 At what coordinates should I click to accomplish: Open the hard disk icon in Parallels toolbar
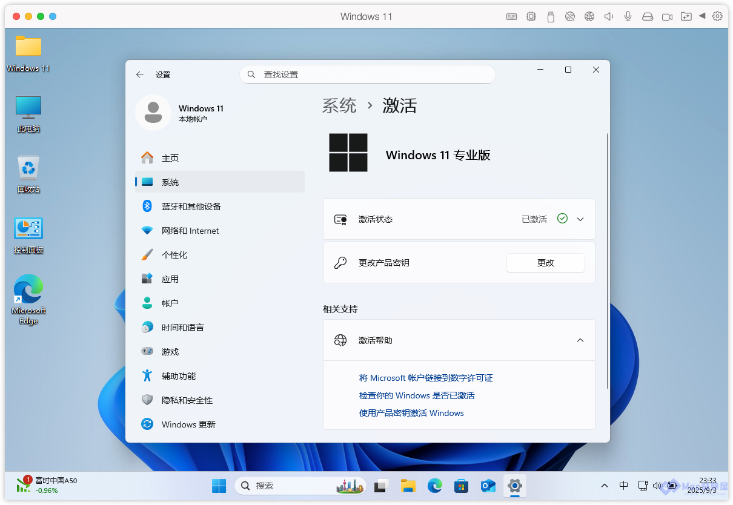(x=648, y=16)
